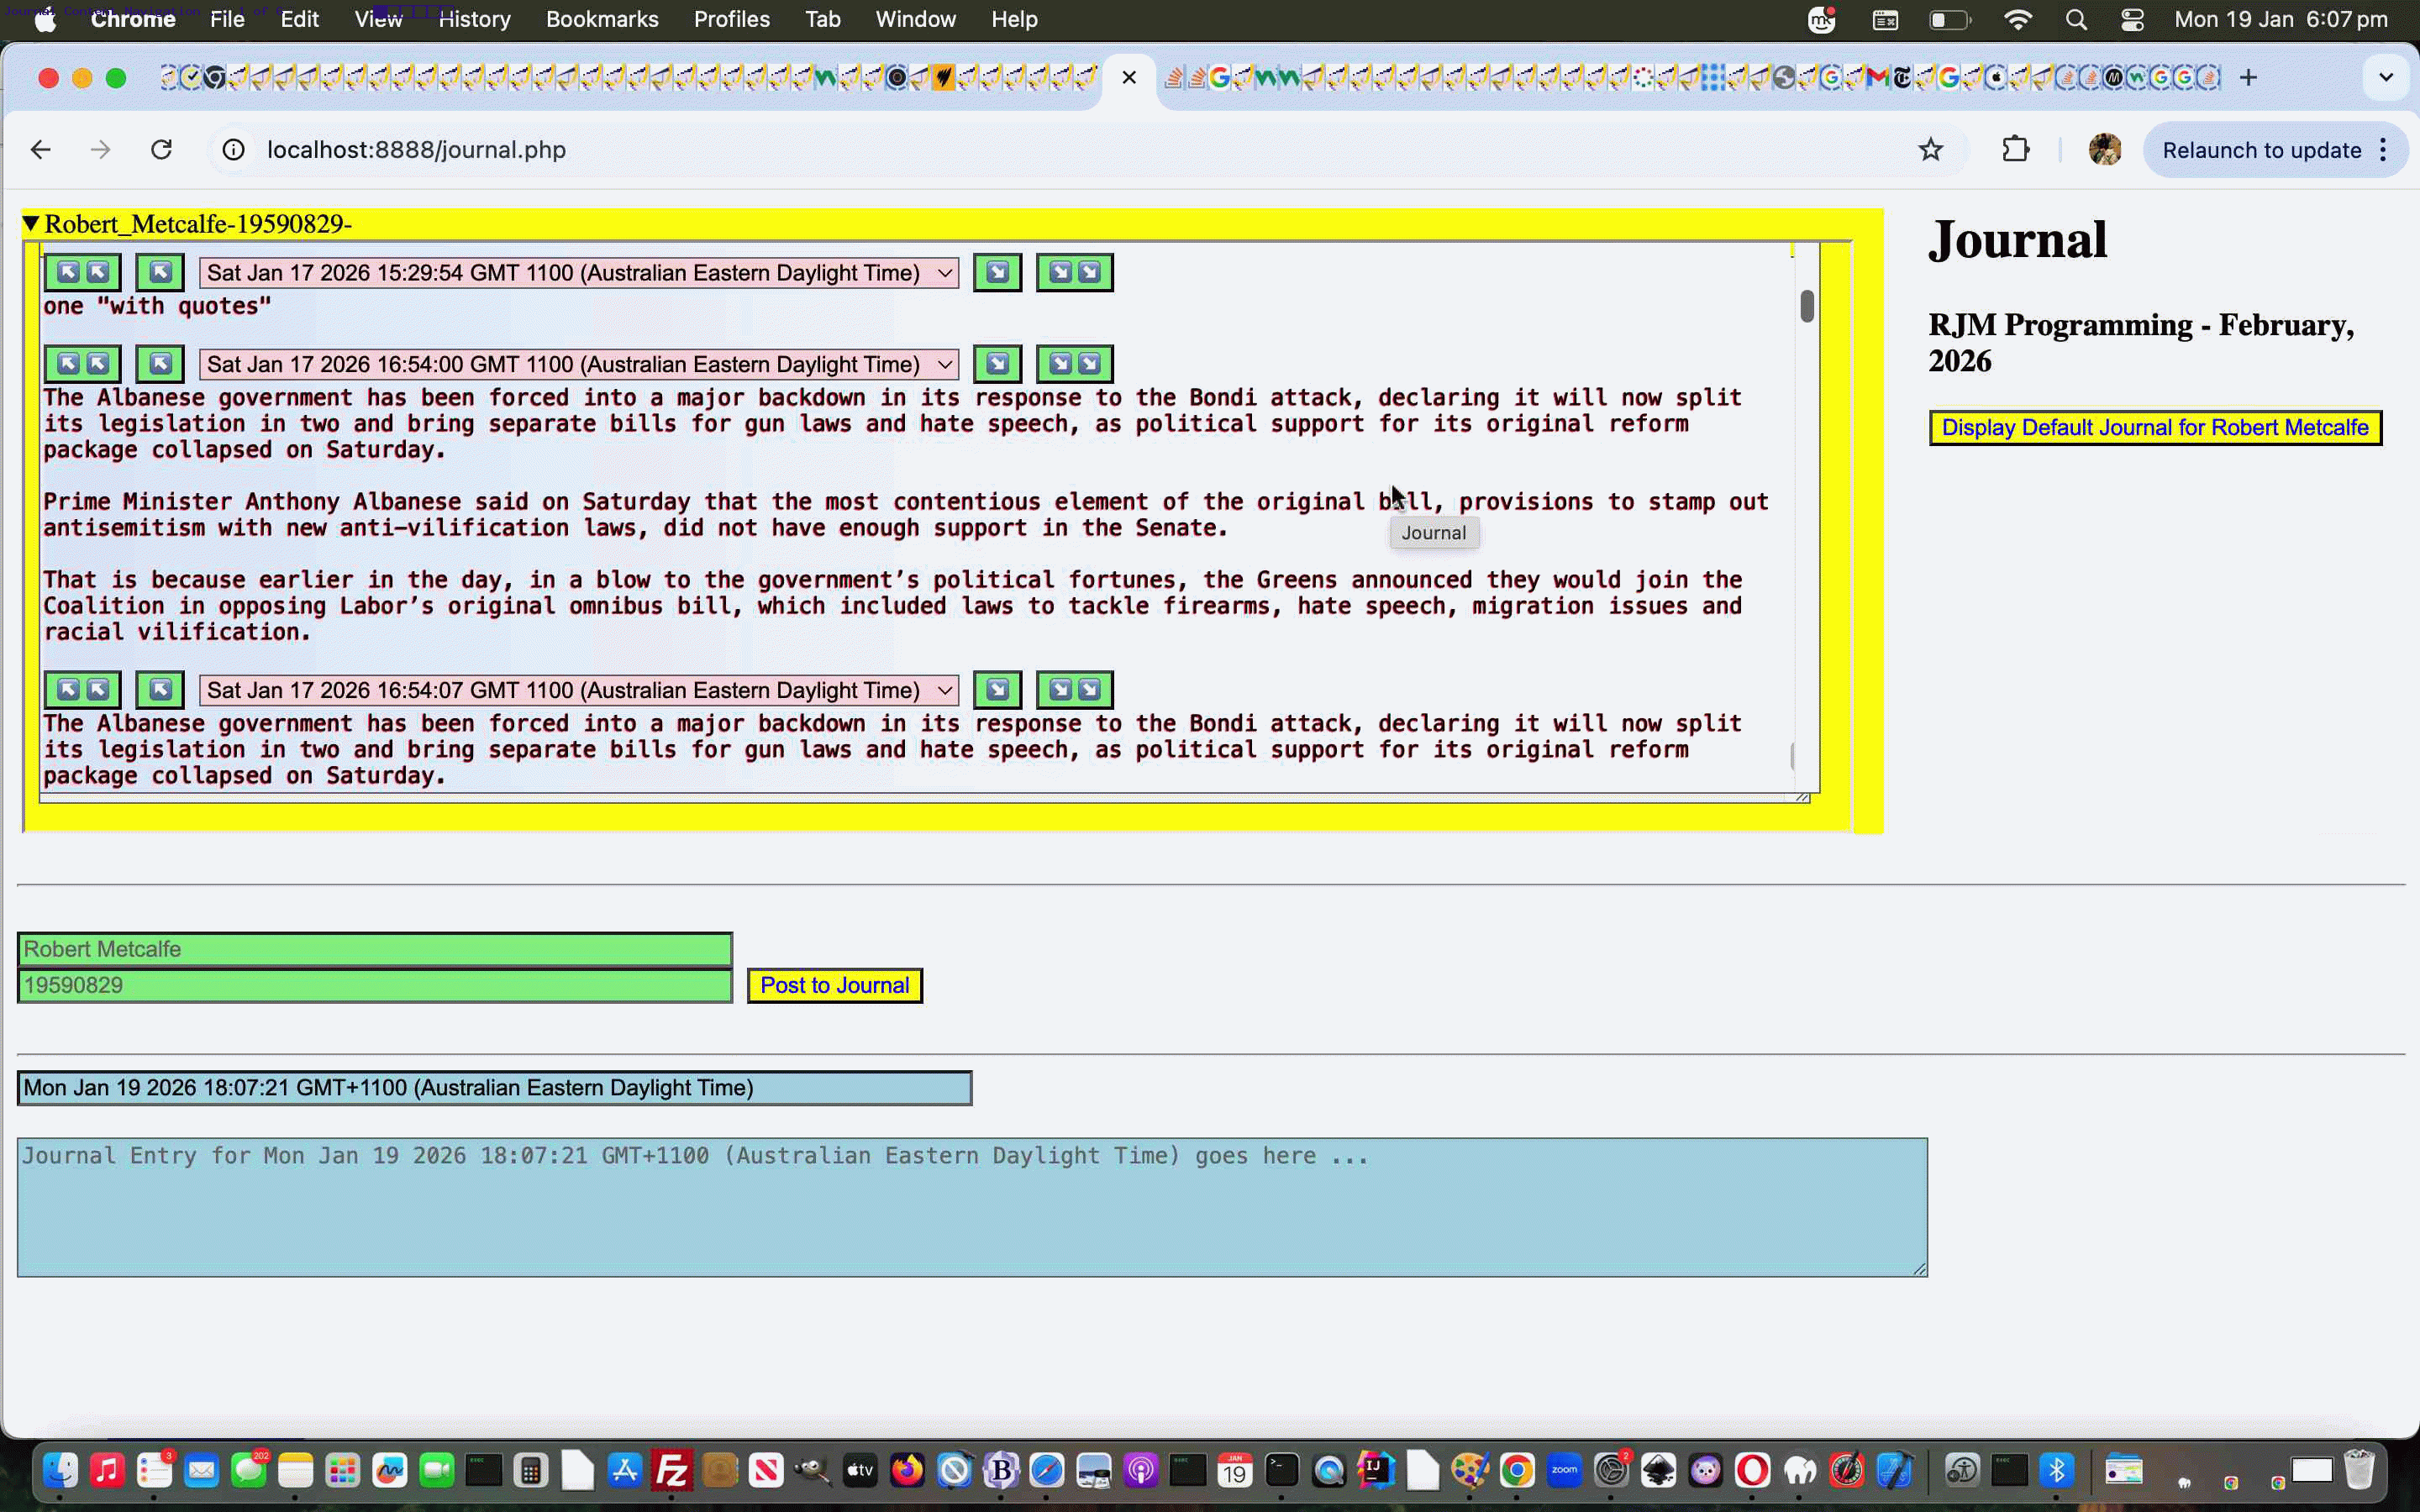Click single up-left arrow button for 16:54:07 entry
Viewport: 2420px width, 1512px height.
(160, 690)
